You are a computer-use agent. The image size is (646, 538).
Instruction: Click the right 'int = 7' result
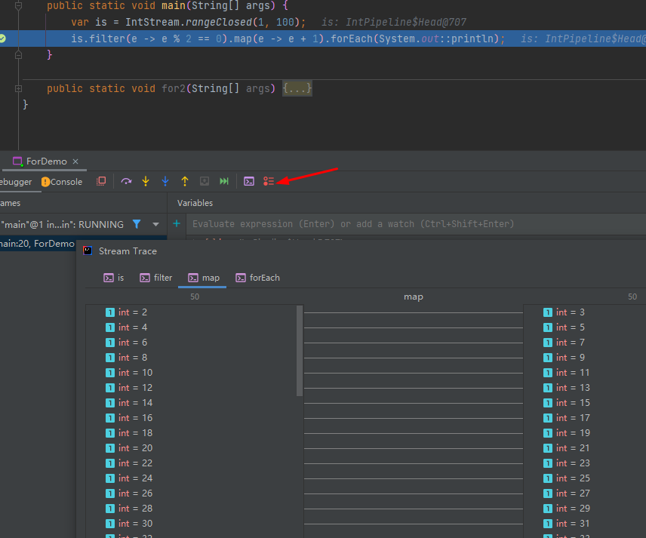(564, 343)
